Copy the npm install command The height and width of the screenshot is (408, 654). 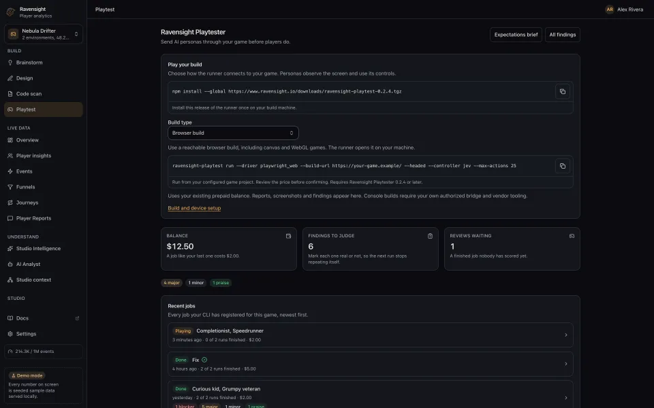click(x=562, y=92)
